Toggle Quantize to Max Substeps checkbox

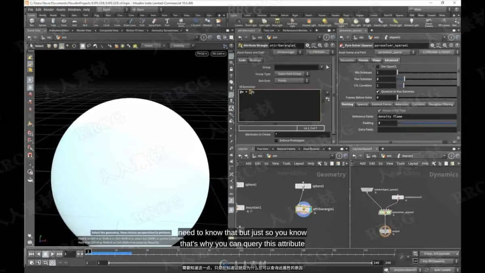pyautogui.click(x=378, y=91)
